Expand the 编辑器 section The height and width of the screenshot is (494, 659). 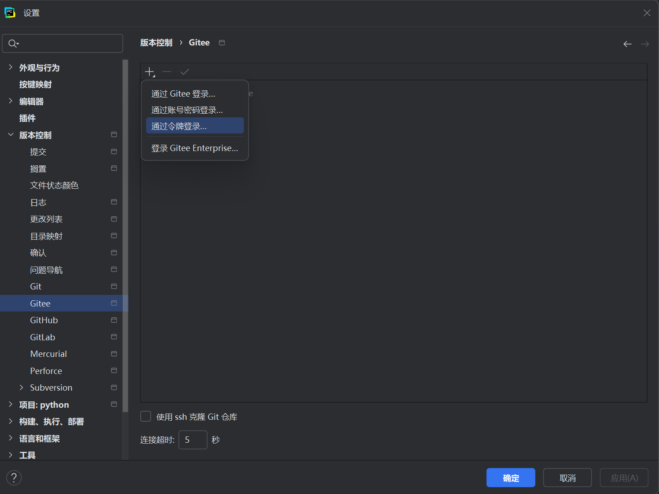[10, 101]
